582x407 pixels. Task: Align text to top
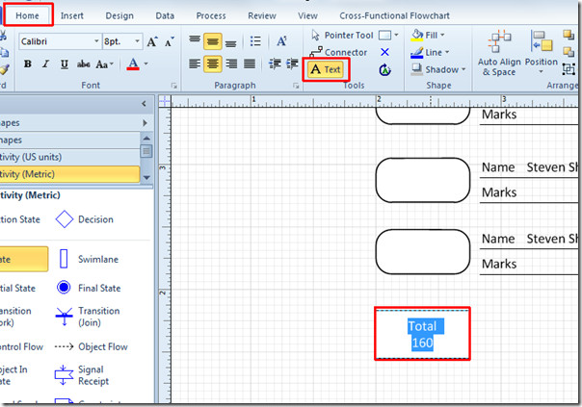coord(195,40)
